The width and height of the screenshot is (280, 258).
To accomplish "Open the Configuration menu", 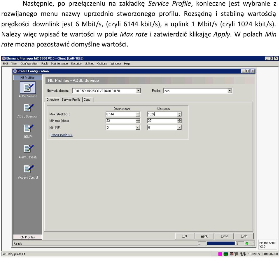I will [x=29, y=64].
